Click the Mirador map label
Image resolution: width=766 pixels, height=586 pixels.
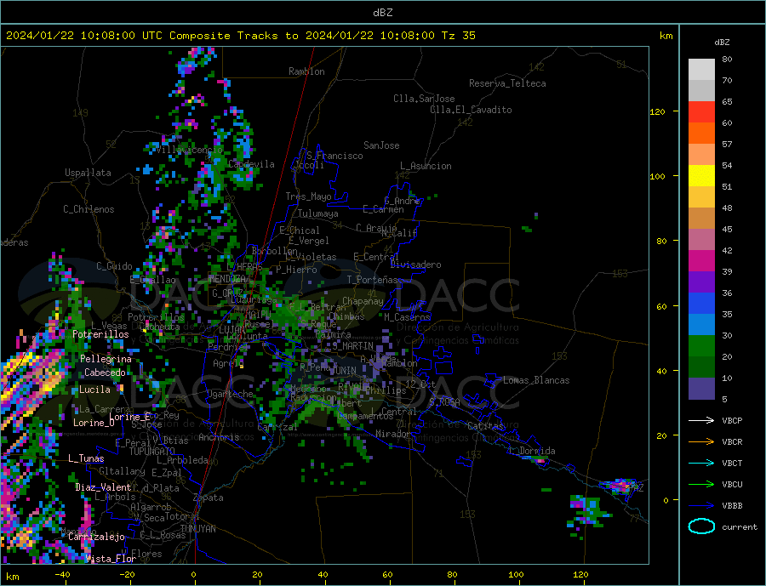pyautogui.click(x=392, y=434)
